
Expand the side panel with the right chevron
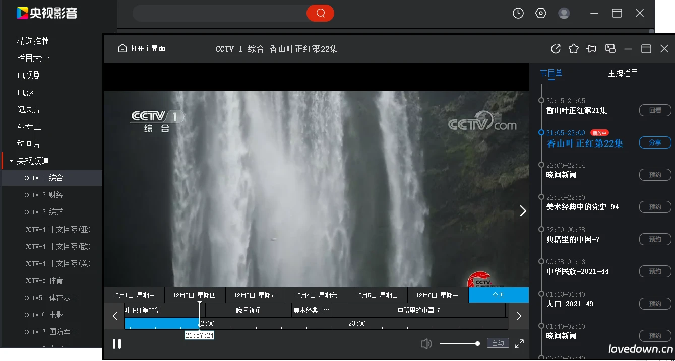(522, 211)
